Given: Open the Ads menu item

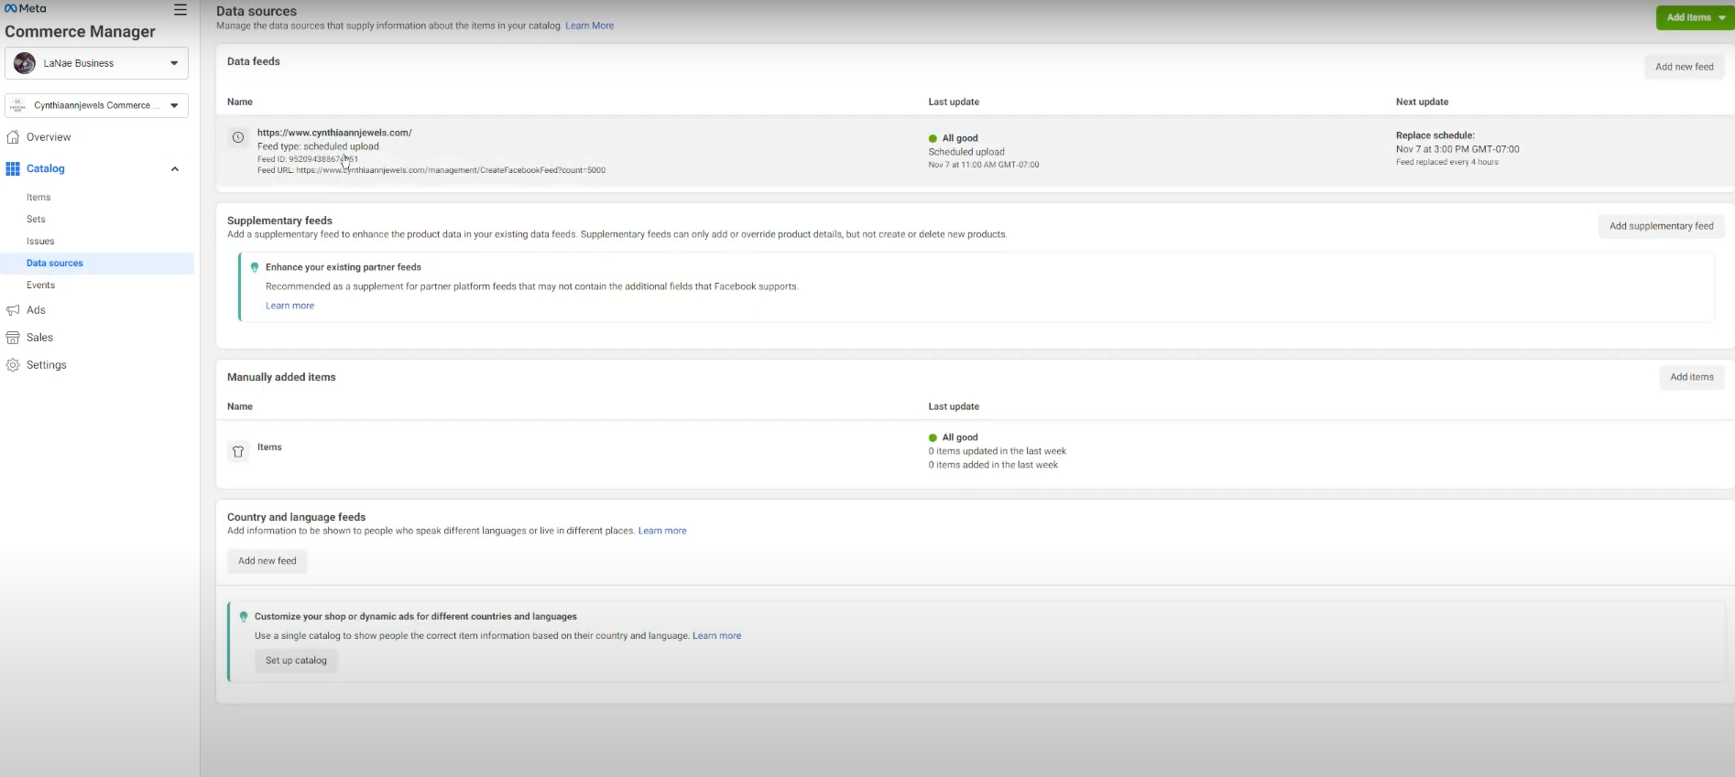Looking at the screenshot, I should click(36, 310).
